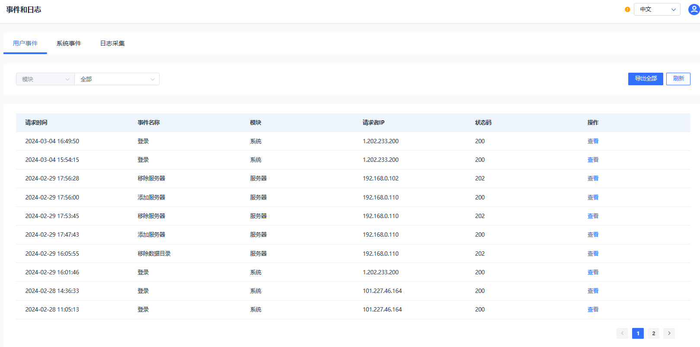Select timestamp 2024-03-04 16:49:50
Viewport: 700px width, 347px height.
coord(52,141)
